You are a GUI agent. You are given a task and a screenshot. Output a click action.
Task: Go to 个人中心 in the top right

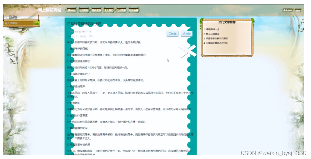(288, 10)
